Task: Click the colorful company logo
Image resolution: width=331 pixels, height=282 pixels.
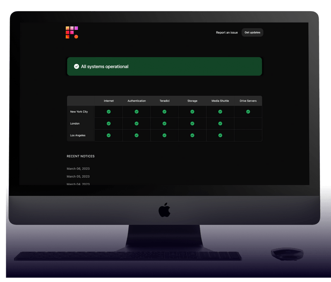Action: (72, 32)
